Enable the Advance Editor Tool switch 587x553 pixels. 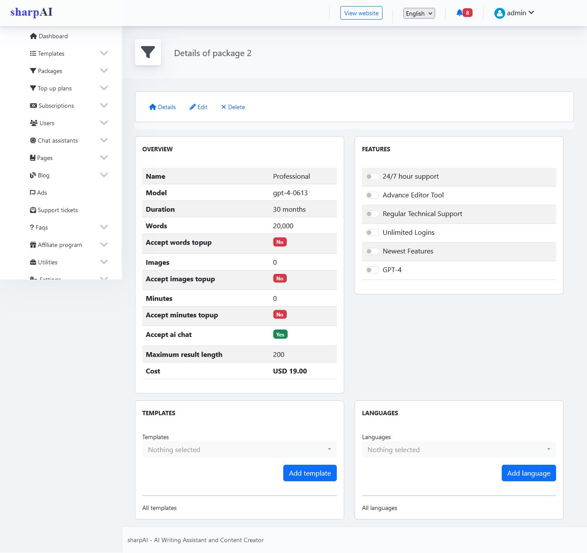pyautogui.click(x=372, y=195)
